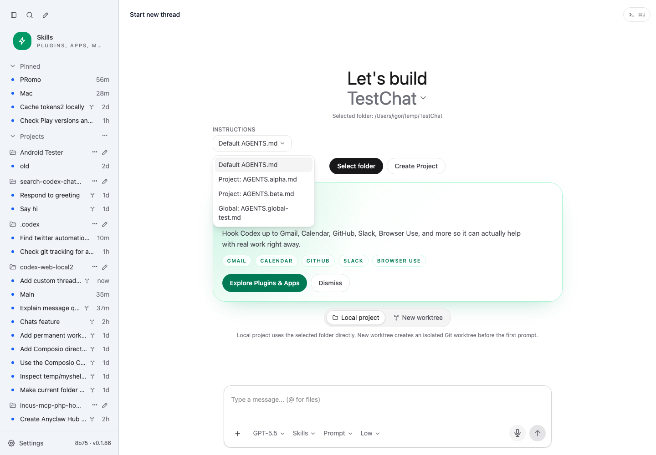
Task: Open the TestChat project dropdown
Action: coord(387,98)
